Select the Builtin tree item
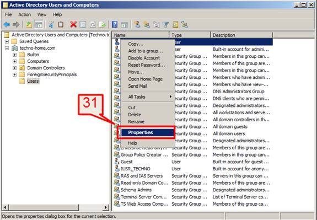Viewport: 317px width, 220px height. (x=33, y=55)
